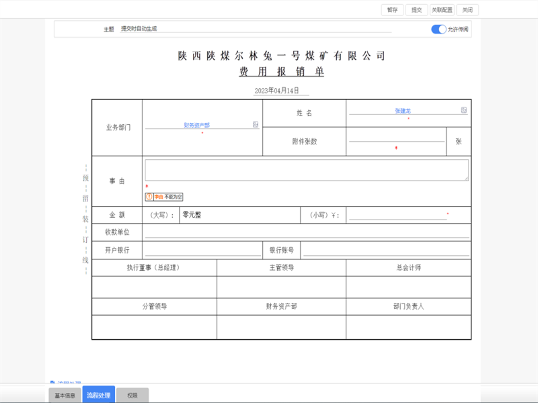Click the warning icon in the 事由不能为空 tooltip
The image size is (538, 403).
coord(149,197)
